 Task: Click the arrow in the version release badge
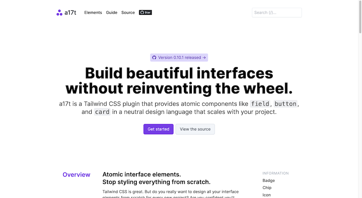pos(204,57)
